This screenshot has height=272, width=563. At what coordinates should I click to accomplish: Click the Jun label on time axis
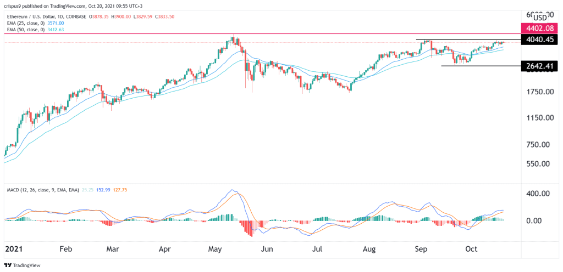[268, 249]
